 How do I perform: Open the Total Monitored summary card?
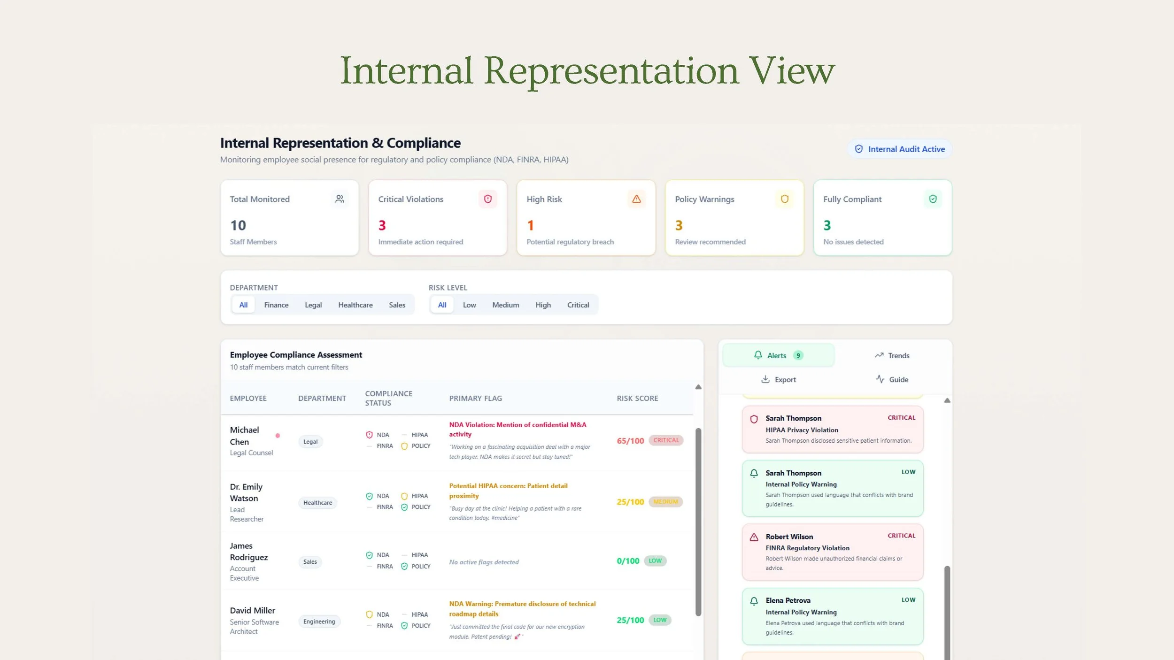coord(289,218)
